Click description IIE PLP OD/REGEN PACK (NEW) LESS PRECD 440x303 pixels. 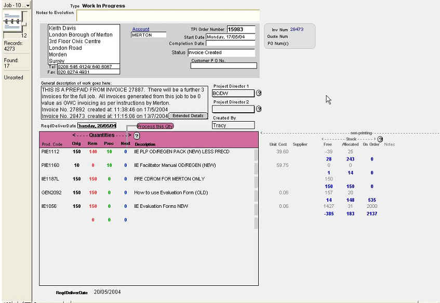[181, 152]
